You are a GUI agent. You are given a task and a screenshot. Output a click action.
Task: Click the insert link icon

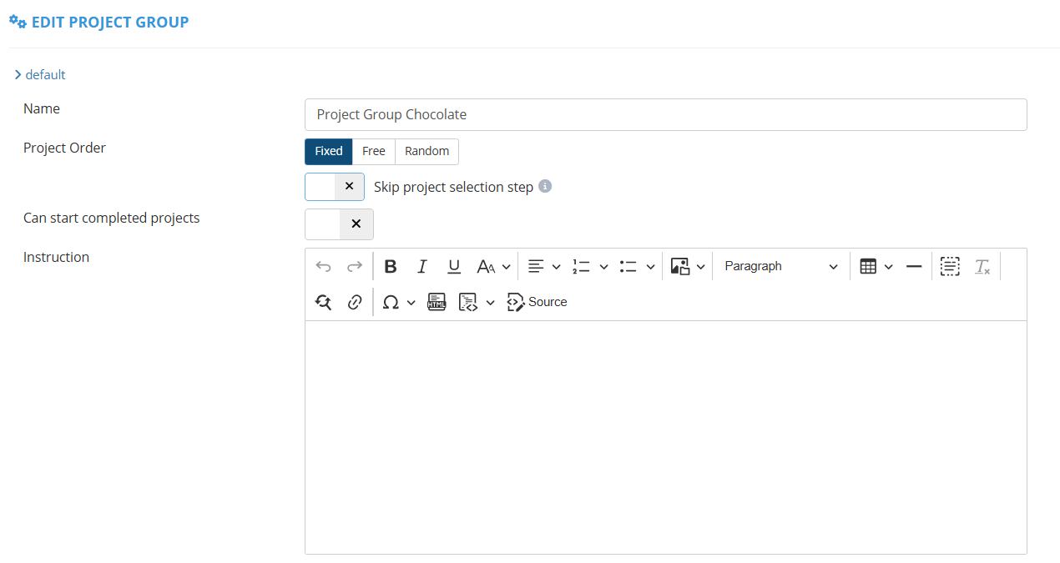pos(355,302)
